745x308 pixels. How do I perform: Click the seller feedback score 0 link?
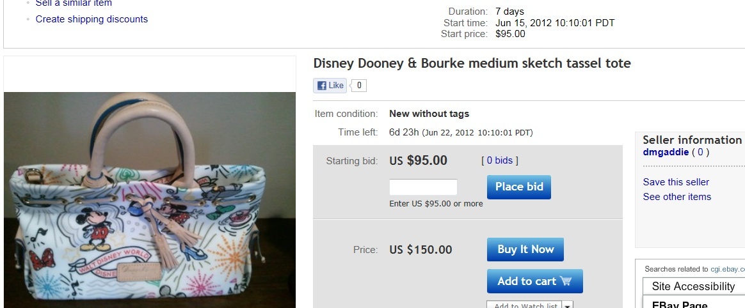coord(700,153)
